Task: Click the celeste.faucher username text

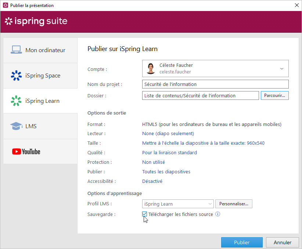Action: pos(175,72)
